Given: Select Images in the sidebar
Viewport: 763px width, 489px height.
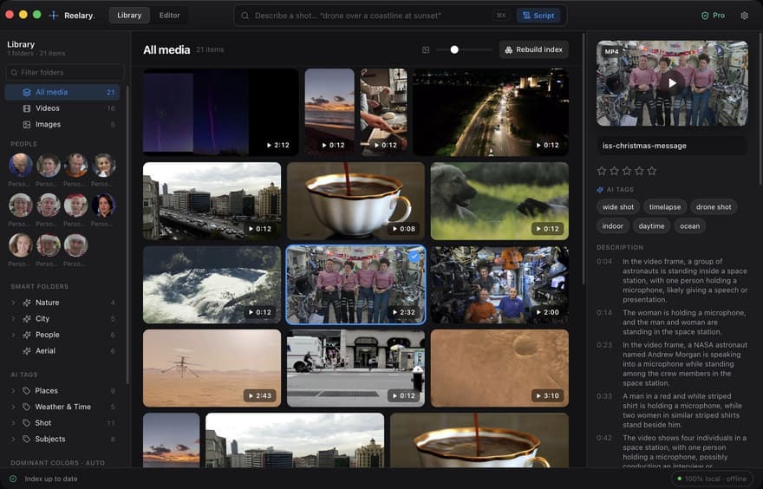Looking at the screenshot, I should (x=62, y=125).
